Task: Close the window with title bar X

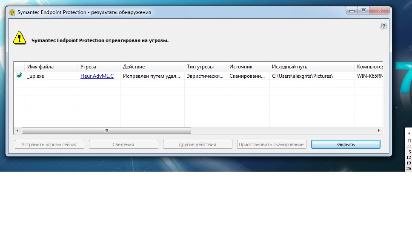Action: point(379,11)
